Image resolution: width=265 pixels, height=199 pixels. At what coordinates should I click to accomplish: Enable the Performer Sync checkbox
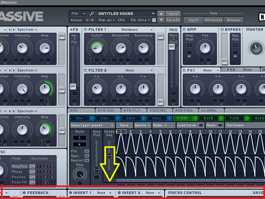pos(87,156)
